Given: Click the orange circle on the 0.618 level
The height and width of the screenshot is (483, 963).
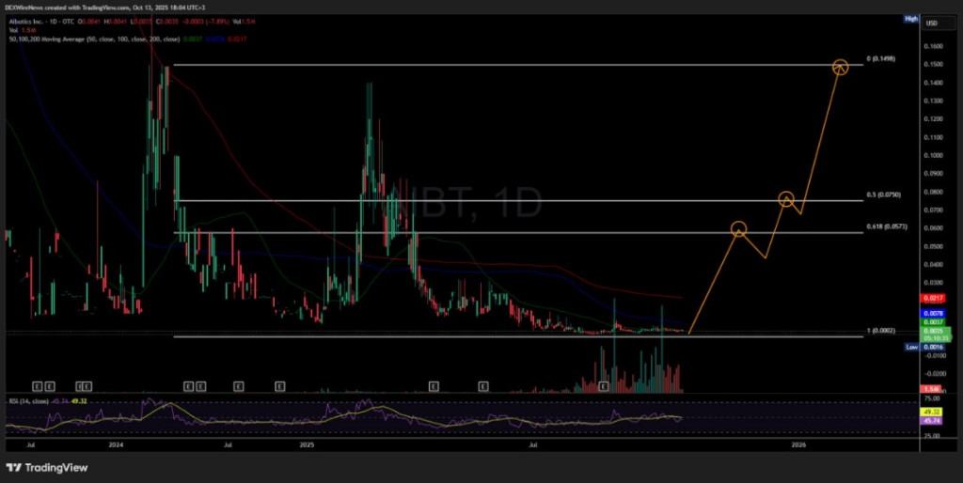Looking at the screenshot, I should 739,228.
